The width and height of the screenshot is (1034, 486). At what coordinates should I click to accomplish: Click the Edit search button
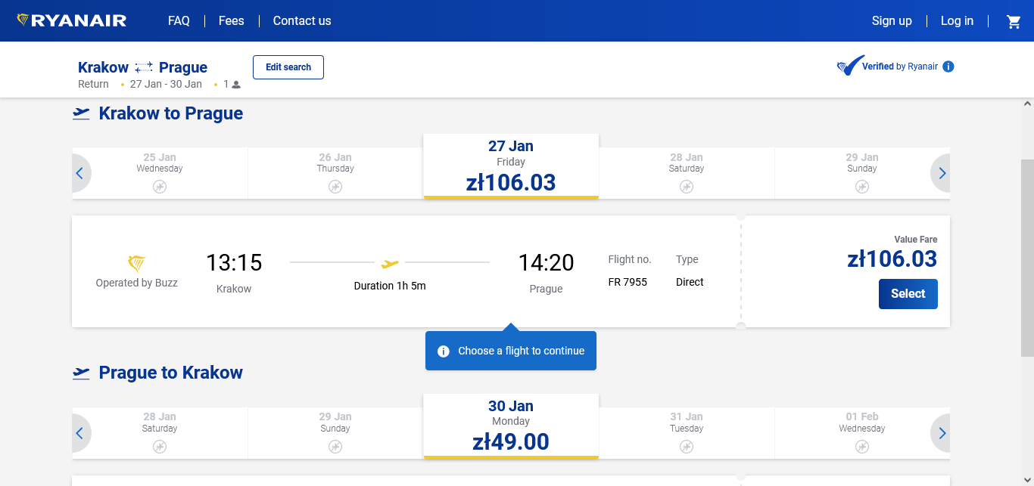click(288, 67)
